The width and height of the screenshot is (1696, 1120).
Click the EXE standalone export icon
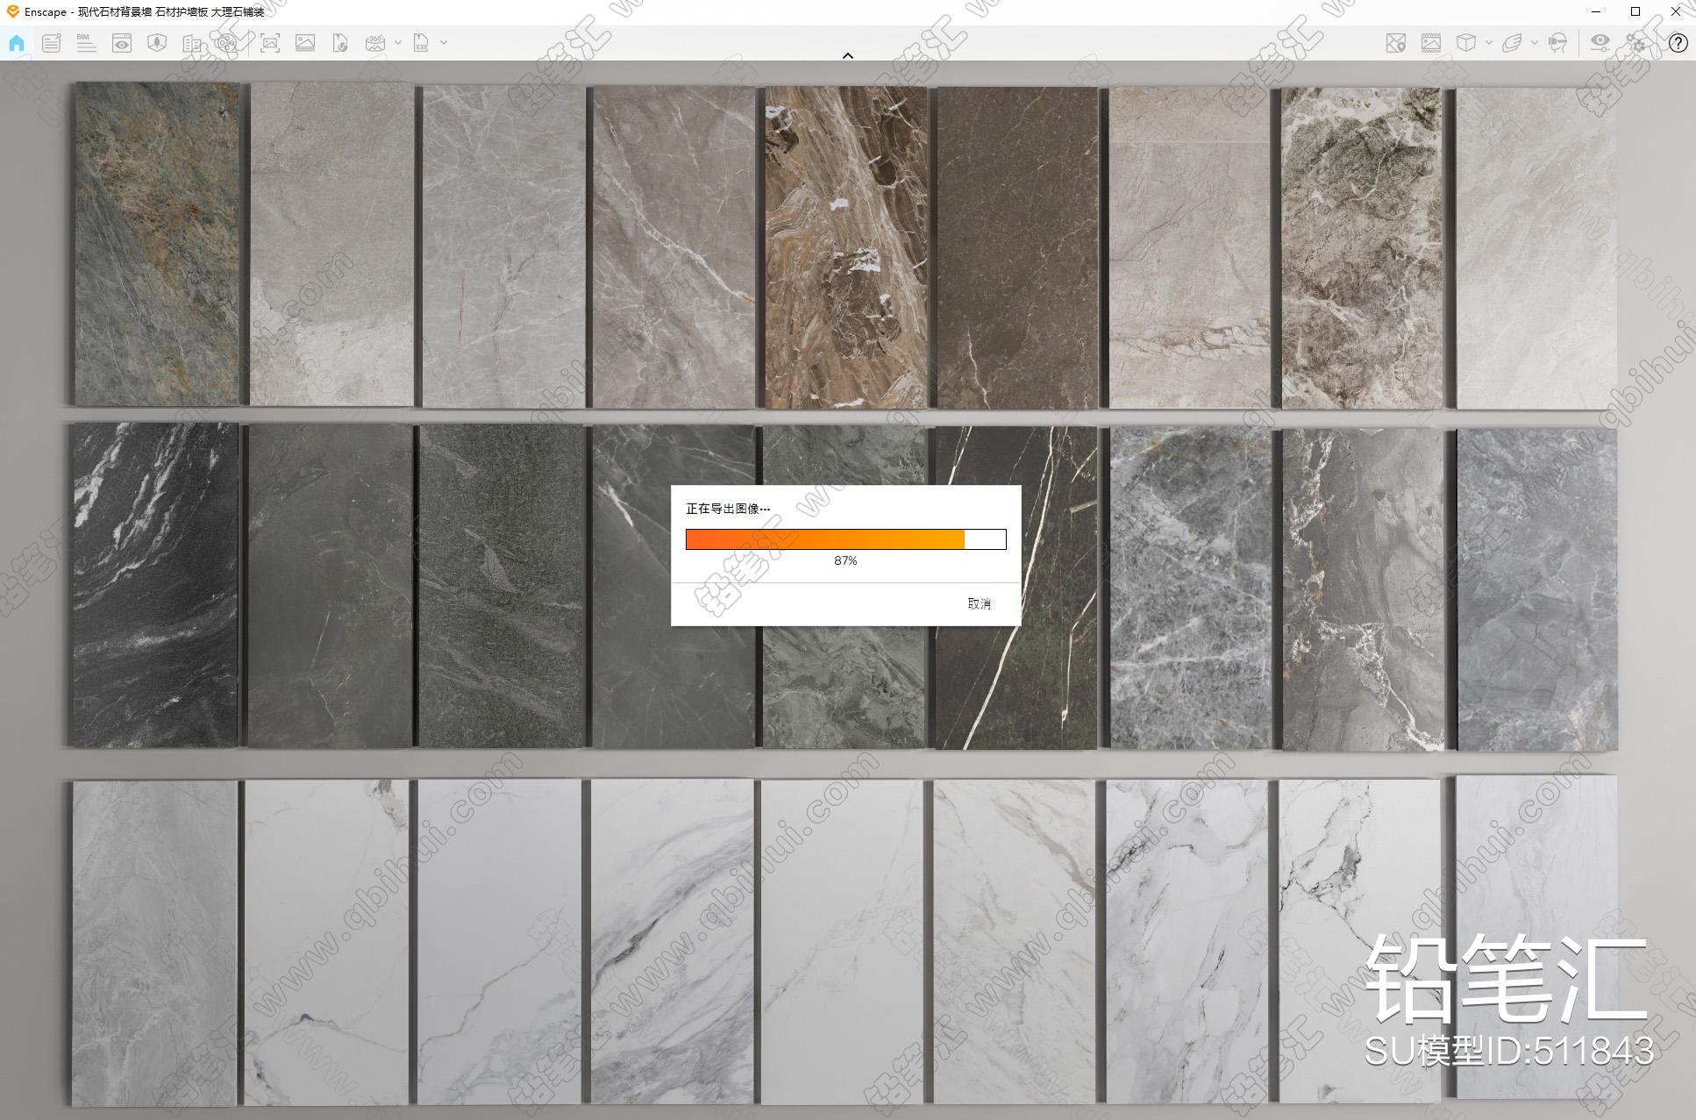tap(422, 43)
